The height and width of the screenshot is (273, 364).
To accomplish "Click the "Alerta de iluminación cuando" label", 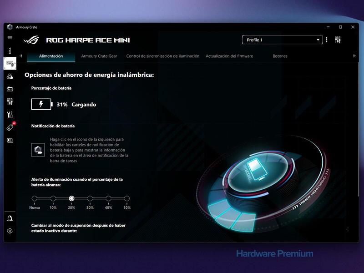I will 77,182.
